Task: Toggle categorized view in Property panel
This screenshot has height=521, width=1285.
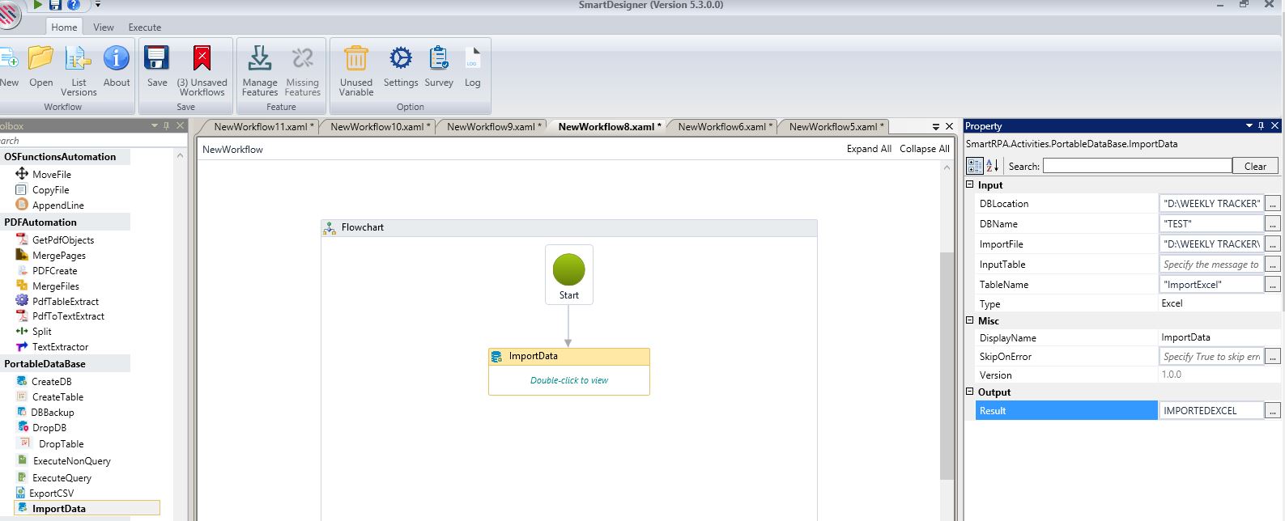Action: pyautogui.click(x=974, y=166)
